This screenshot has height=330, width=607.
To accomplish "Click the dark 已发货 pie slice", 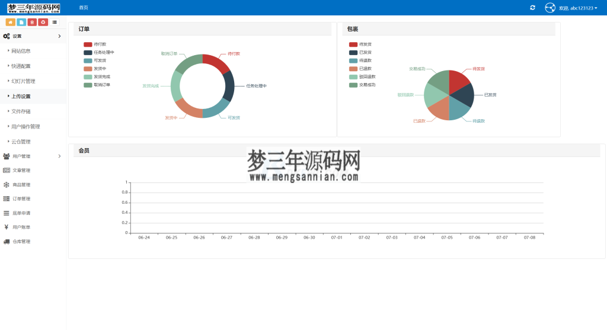I will point(463,95).
